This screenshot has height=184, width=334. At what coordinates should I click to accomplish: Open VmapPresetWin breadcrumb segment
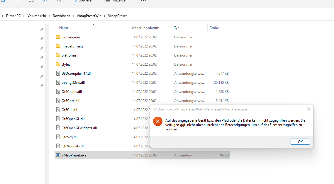point(89,16)
